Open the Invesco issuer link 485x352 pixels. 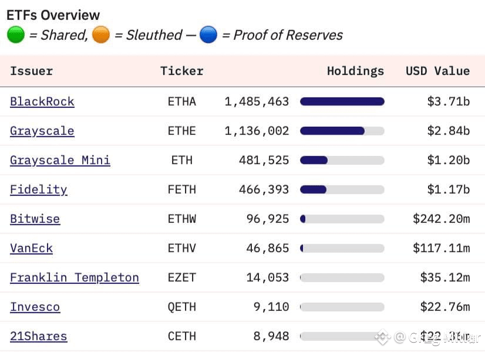(x=35, y=307)
